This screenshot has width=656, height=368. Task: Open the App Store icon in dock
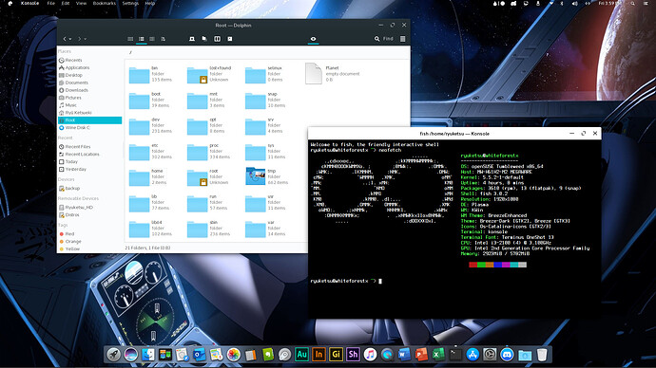[x=473, y=355]
